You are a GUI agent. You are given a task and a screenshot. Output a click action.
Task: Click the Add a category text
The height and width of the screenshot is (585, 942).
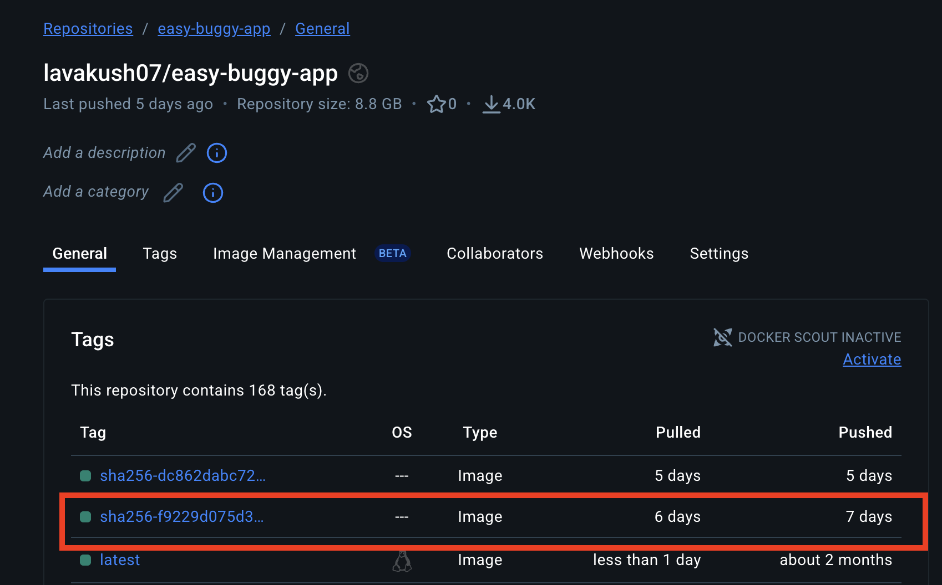coord(96,192)
